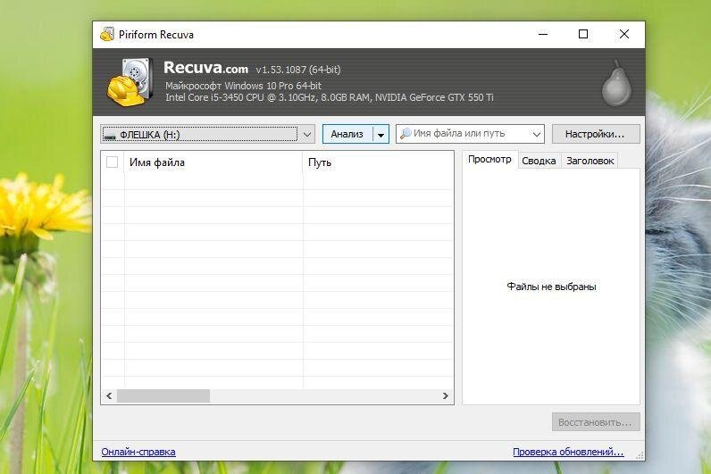Click the Recuva title bar app icon
711x474 pixels.
pos(107,34)
